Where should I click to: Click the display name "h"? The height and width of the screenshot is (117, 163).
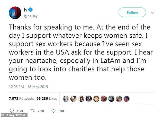click(x=25, y=9)
